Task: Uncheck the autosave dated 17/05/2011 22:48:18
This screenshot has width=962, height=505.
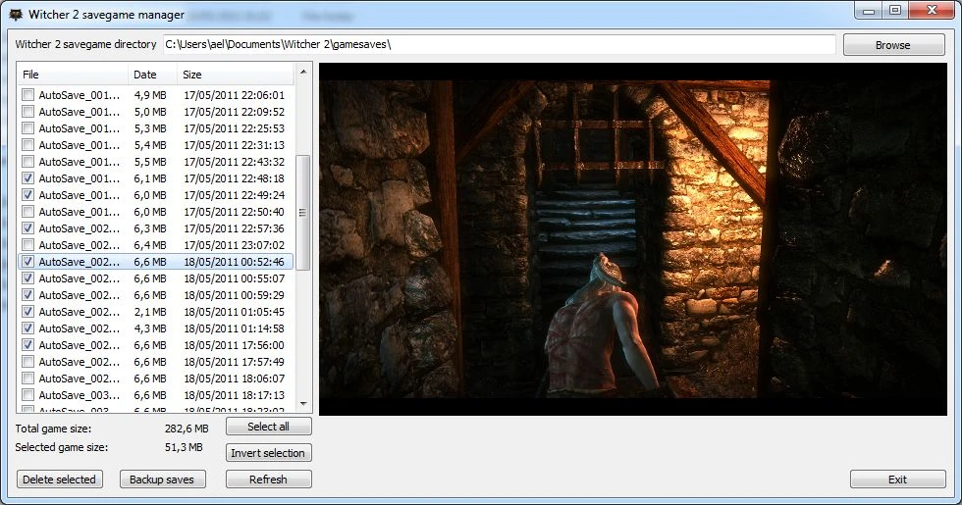Action: point(27,179)
